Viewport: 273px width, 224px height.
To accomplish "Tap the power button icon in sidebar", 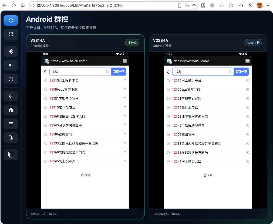I will [11, 79].
